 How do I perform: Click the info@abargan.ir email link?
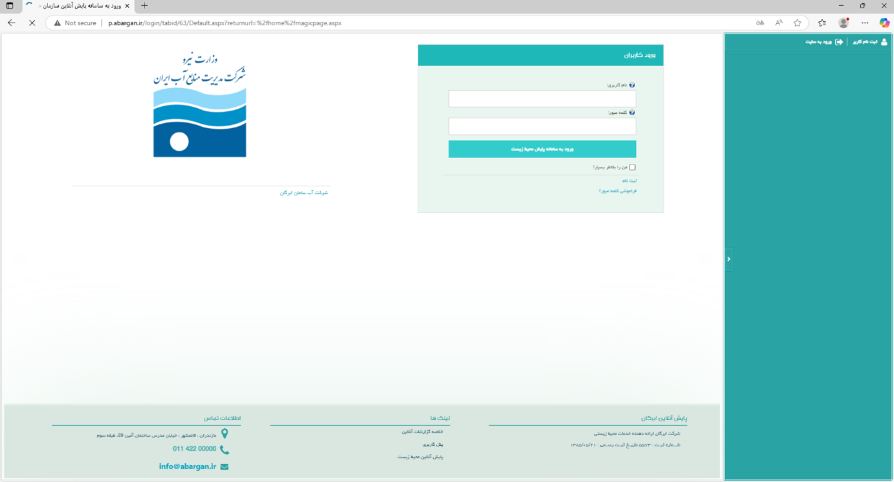[187, 466]
